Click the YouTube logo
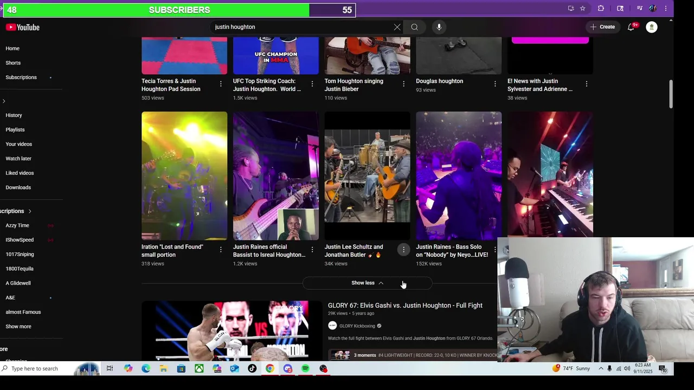Screen dimensions: 694x390 (x=23, y=27)
